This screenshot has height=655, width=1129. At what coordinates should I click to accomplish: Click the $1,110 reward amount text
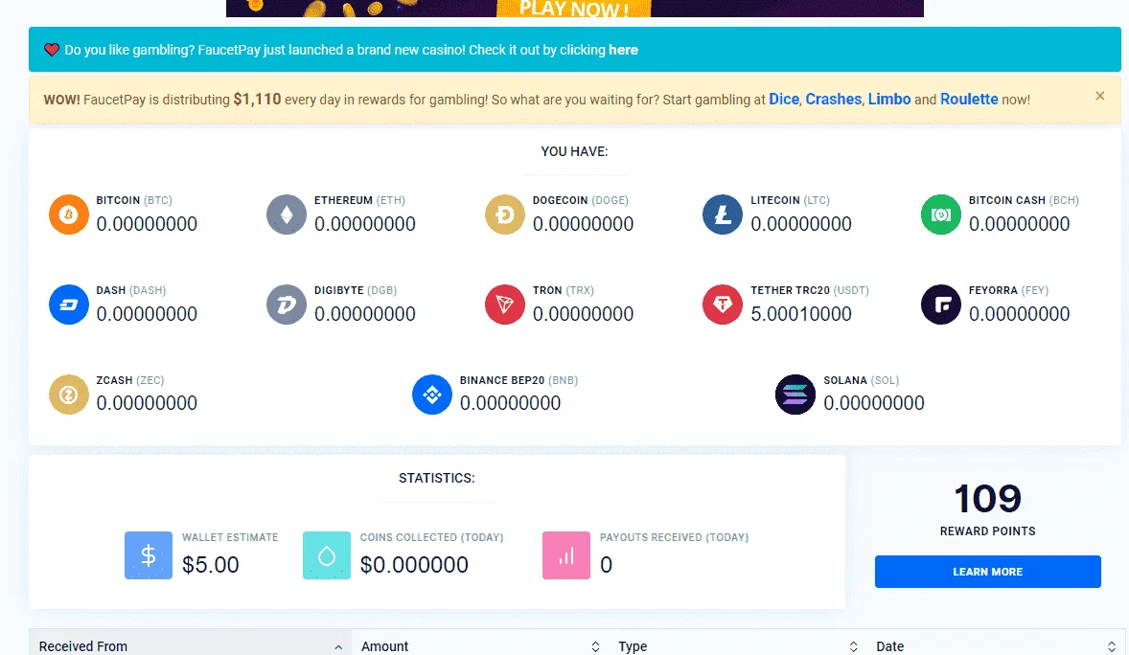pyautogui.click(x=257, y=100)
